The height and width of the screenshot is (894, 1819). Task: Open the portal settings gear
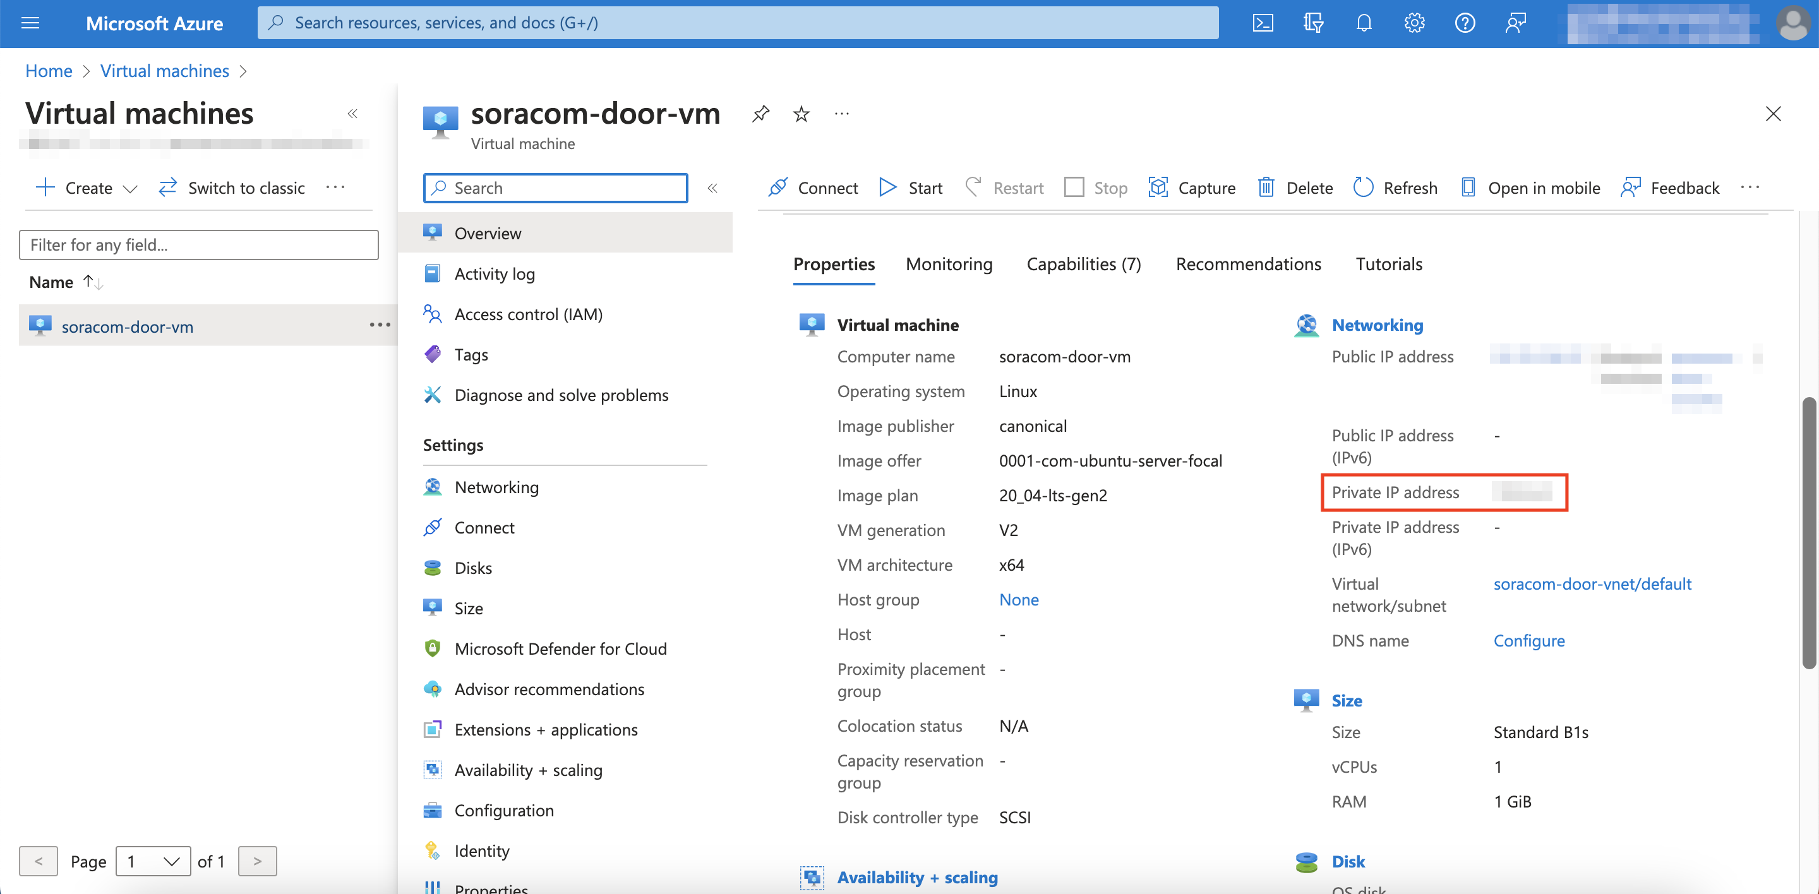click(1414, 23)
